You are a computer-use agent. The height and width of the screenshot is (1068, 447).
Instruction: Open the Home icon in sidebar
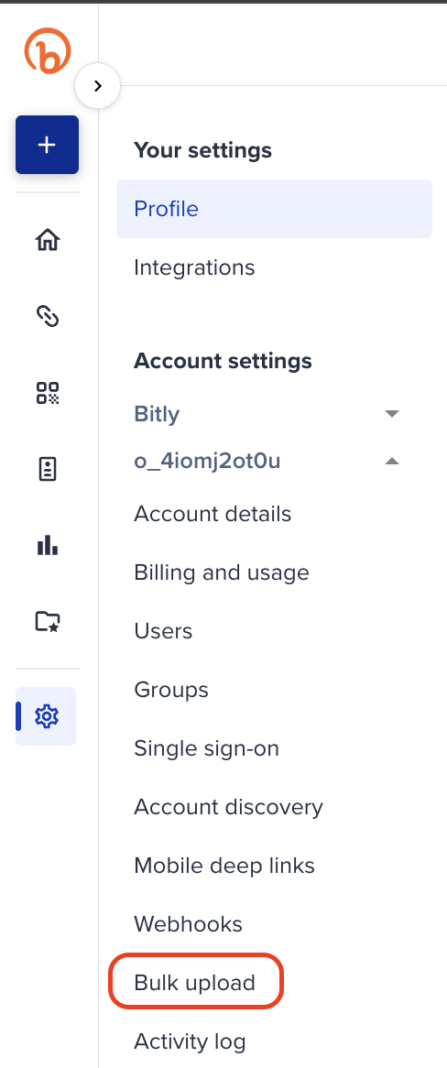(48, 240)
